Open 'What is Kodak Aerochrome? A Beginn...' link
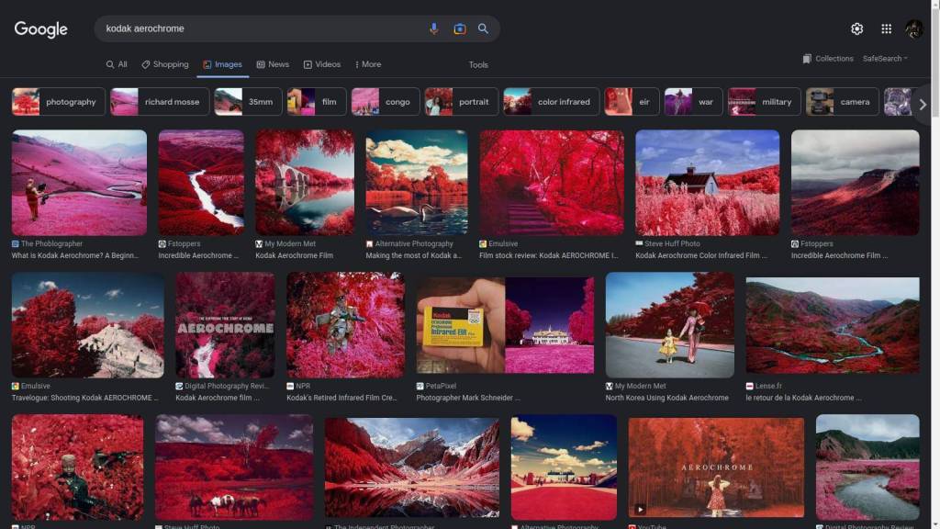The width and height of the screenshot is (940, 529). pos(75,255)
